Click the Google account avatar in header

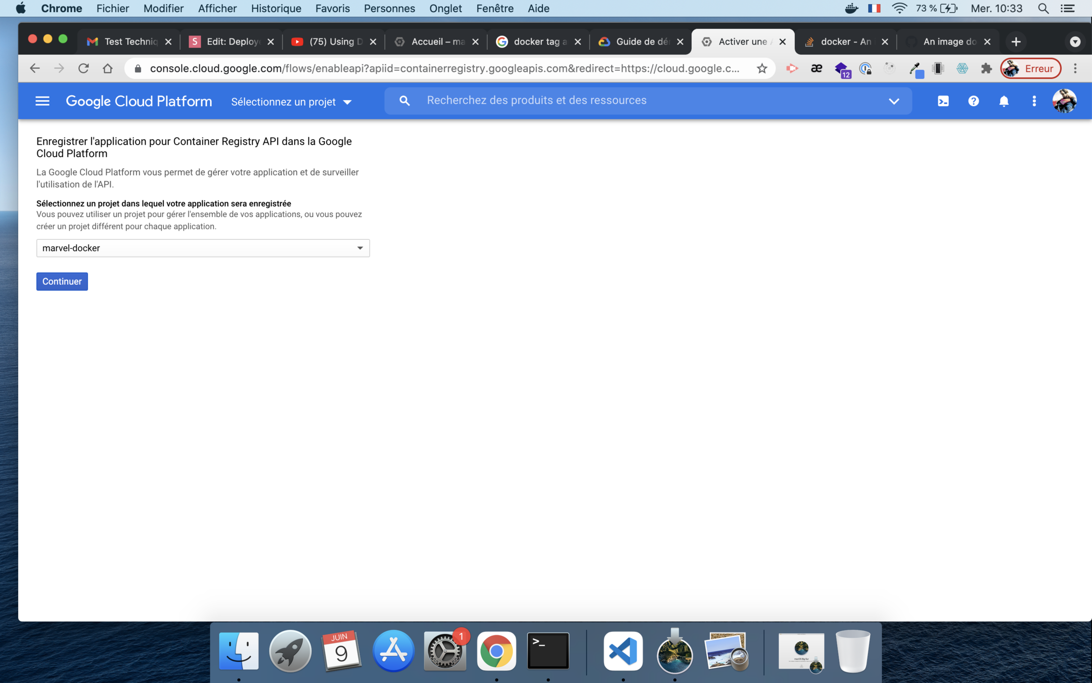tap(1064, 101)
